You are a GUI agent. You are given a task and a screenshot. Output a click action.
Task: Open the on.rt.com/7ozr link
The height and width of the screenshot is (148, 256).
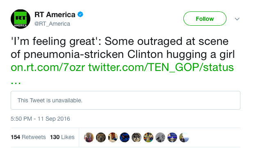coord(48,67)
